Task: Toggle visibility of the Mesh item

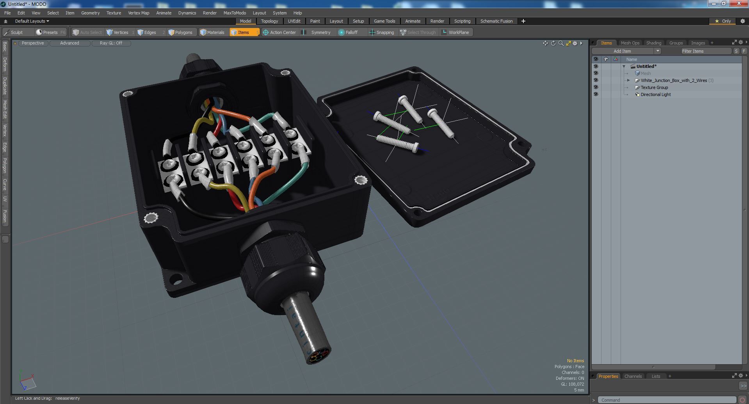Action: tap(596, 73)
